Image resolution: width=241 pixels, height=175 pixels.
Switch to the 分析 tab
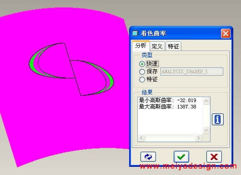[141, 46]
